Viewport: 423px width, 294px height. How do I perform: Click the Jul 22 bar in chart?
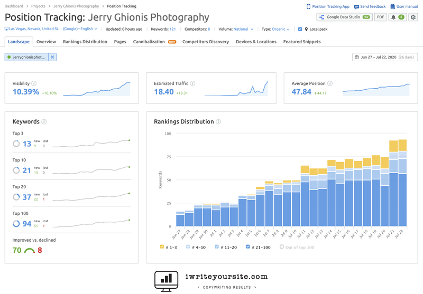tap(402, 183)
